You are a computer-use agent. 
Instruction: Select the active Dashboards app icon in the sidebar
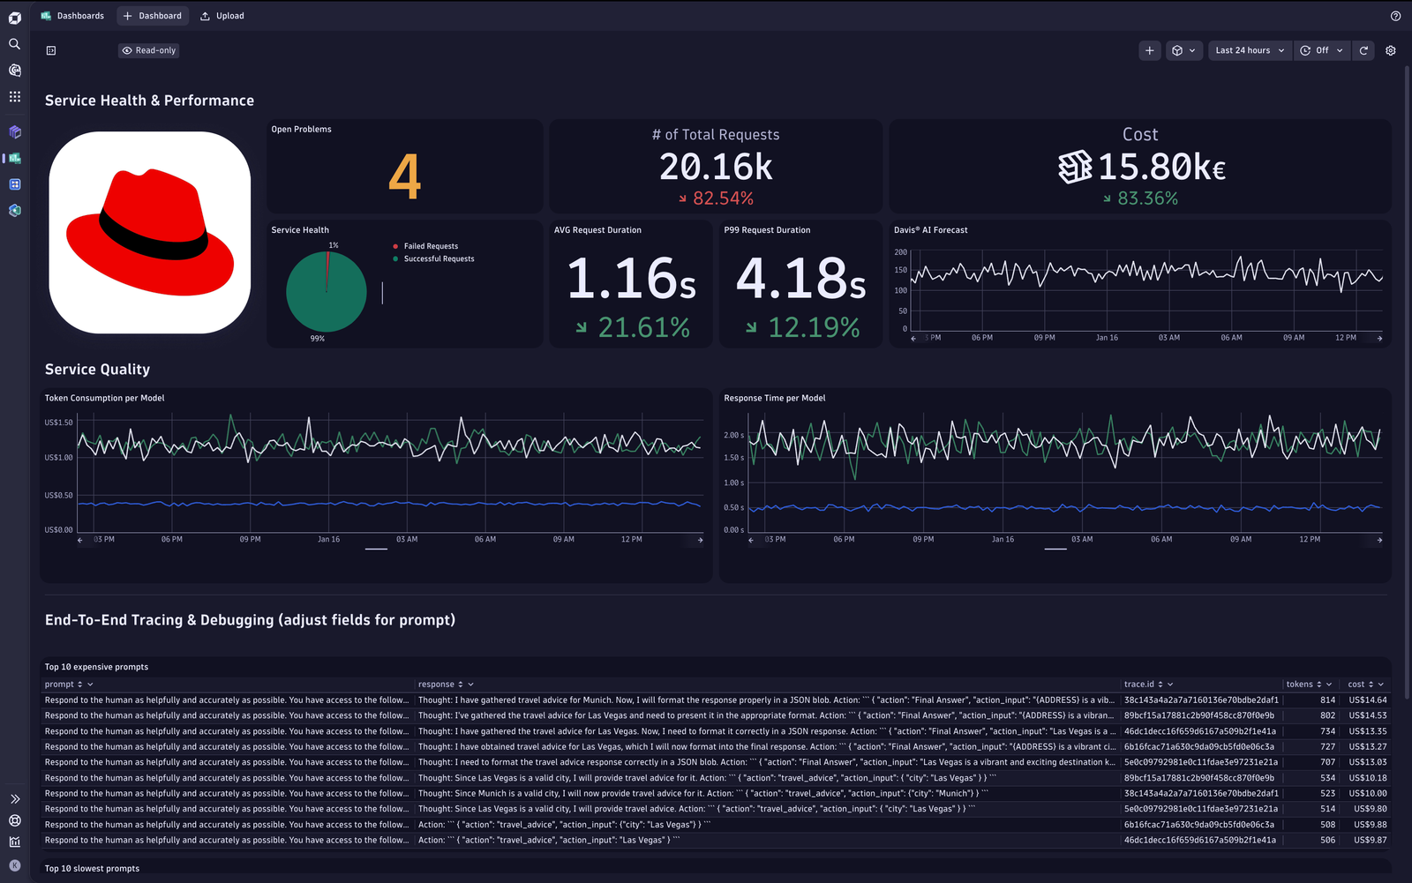click(x=15, y=159)
